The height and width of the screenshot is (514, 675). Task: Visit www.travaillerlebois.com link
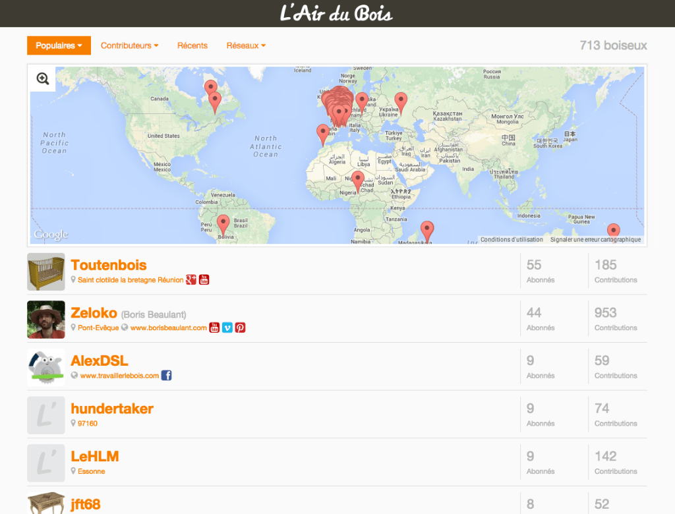tap(120, 376)
